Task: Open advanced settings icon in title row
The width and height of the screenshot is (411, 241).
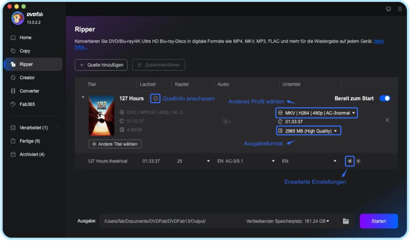Action: pos(350,161)
